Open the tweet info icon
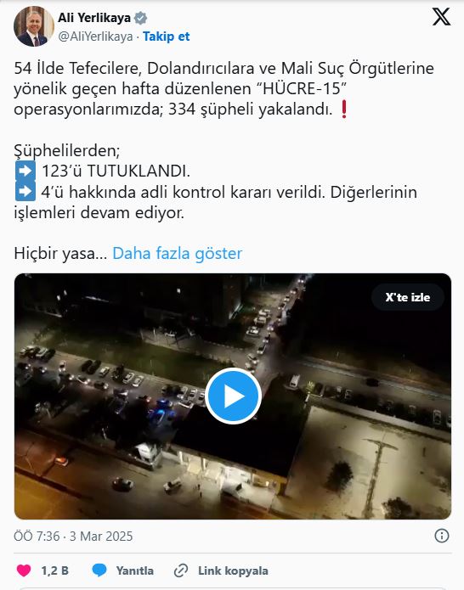The image size is (464, 590). click(441, 536)
